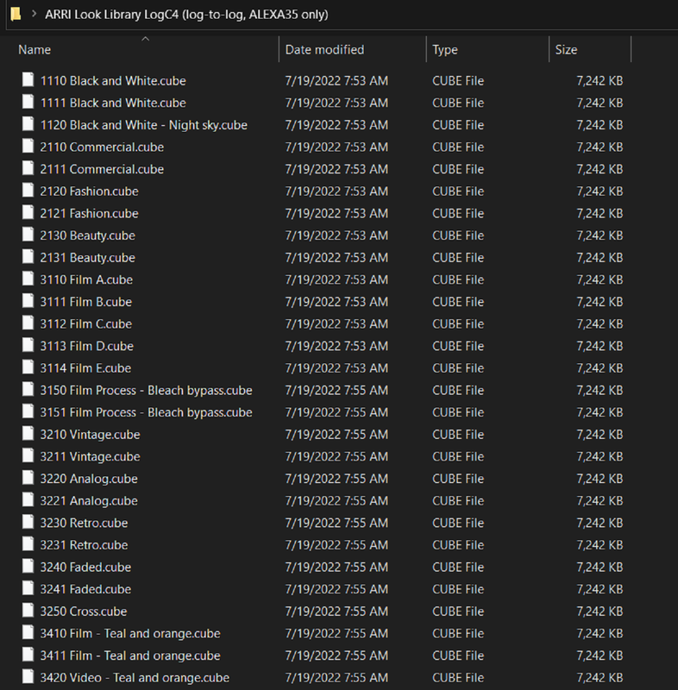Image resolution: width=678 pixels, height=690 pixels.
Task: Select file name 3221 Analog.cube
Action: 89,501
